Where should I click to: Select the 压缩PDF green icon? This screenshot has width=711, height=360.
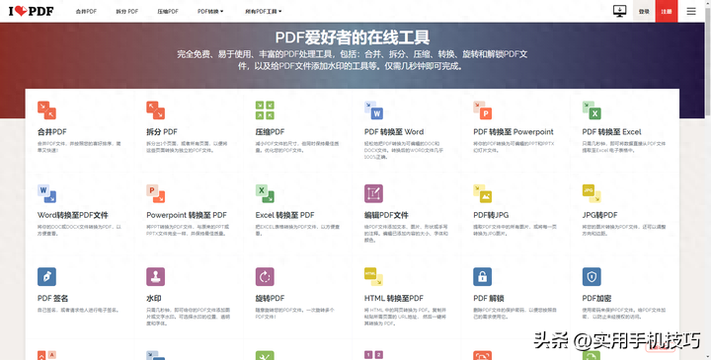pyautogui.click(x=265, y=110)
